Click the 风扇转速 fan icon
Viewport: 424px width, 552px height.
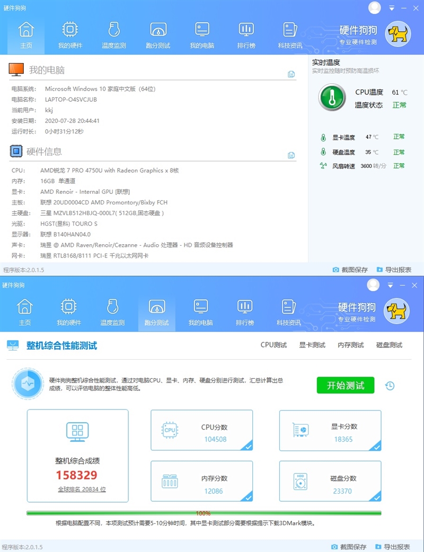[x=323, y=165]
